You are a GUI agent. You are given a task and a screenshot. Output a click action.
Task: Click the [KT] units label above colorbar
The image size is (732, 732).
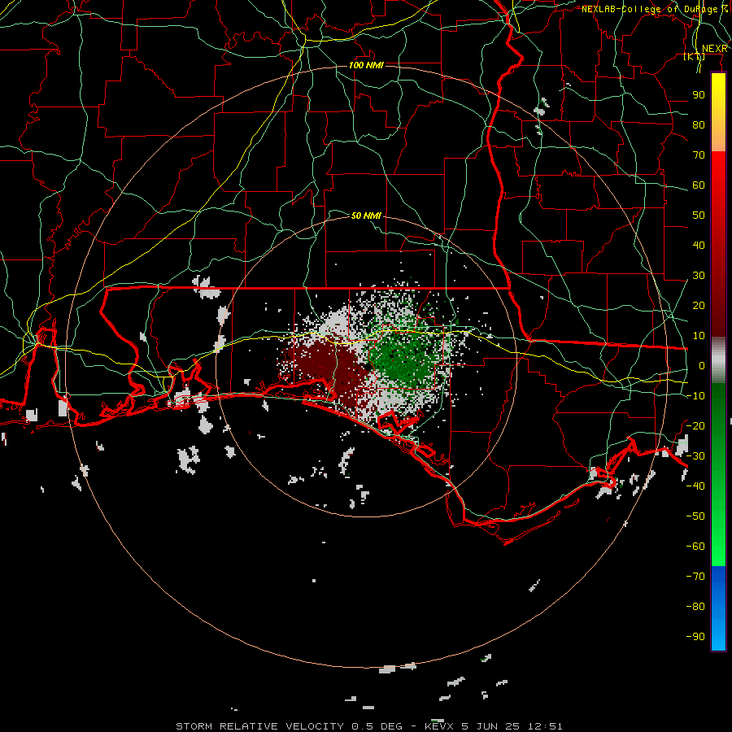[x=695, y=57]
